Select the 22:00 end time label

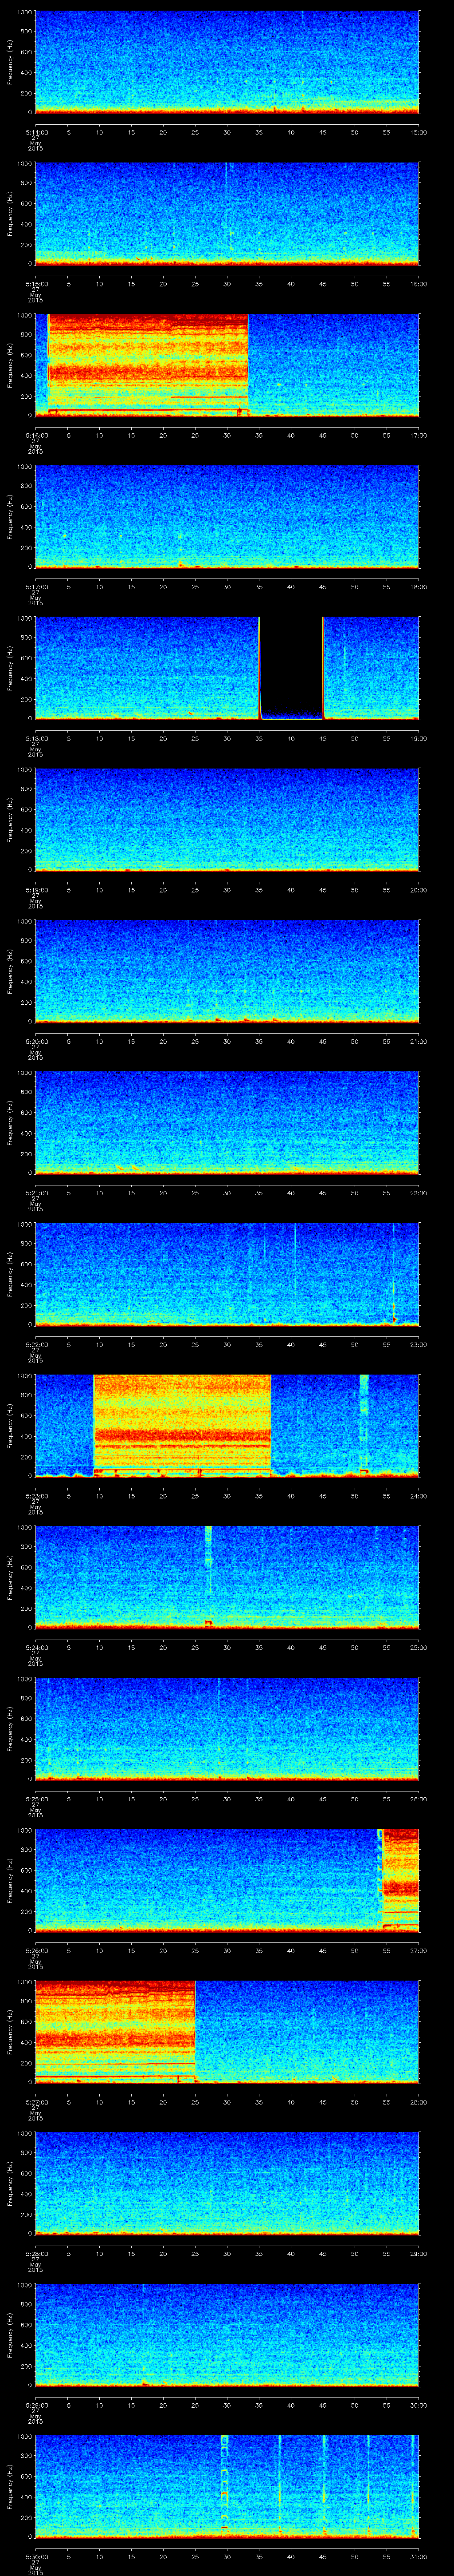(419, 1193)
